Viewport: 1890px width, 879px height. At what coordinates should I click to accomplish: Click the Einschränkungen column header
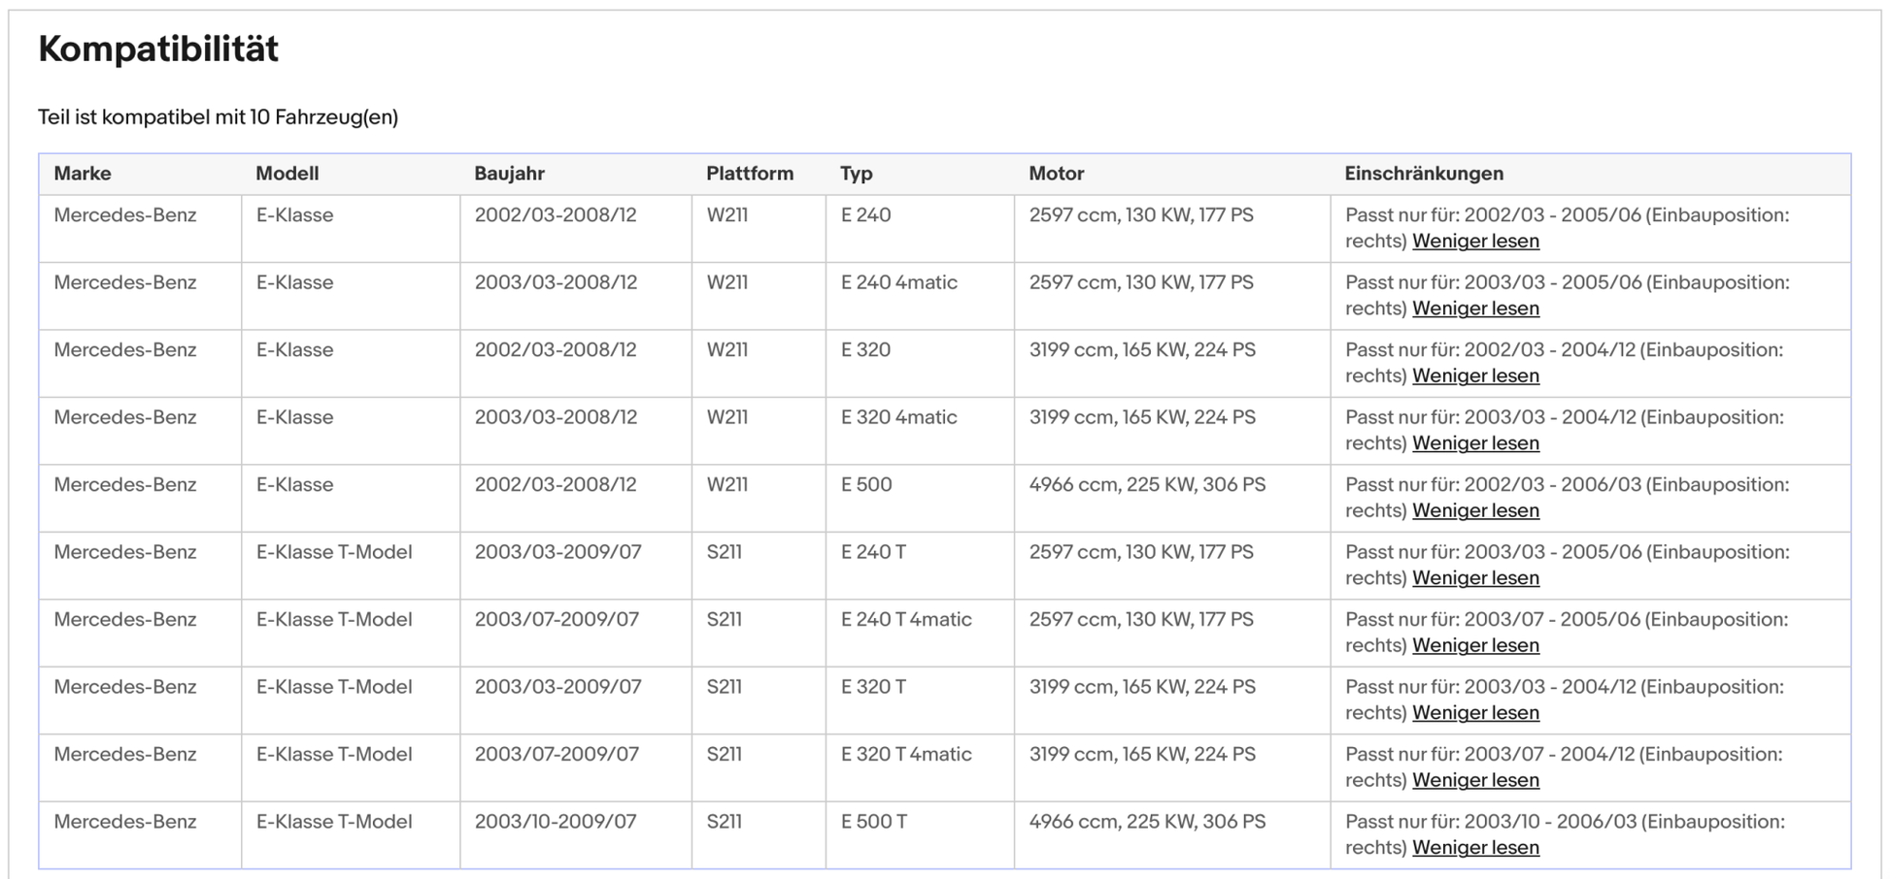[x=1423, y=174]
